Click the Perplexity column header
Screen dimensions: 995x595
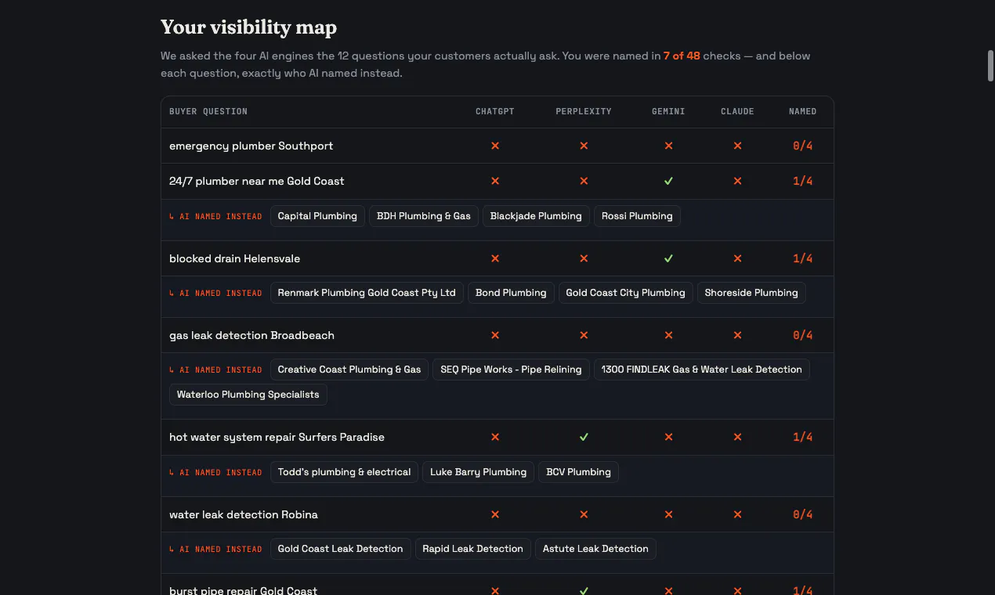tap(584, 112)
